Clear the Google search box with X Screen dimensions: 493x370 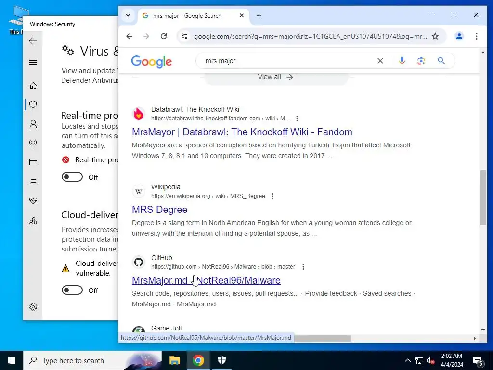coord(380,61)
